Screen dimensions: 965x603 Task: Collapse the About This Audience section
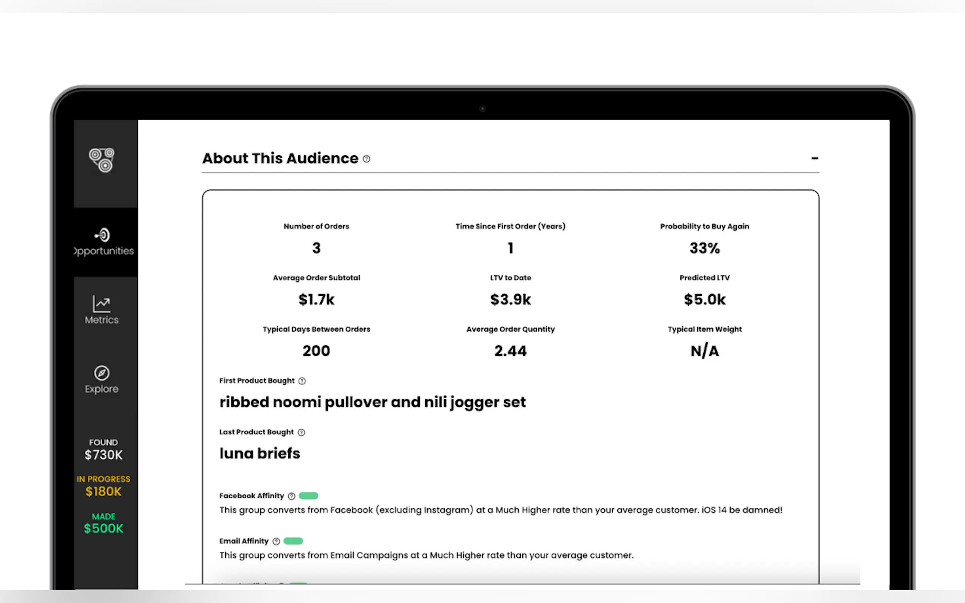tap(815, 158)
